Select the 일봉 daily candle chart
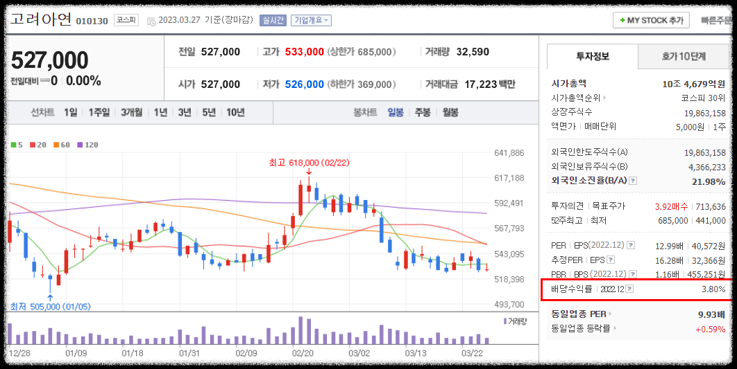The image size is (737, 369). pos(396,113)
